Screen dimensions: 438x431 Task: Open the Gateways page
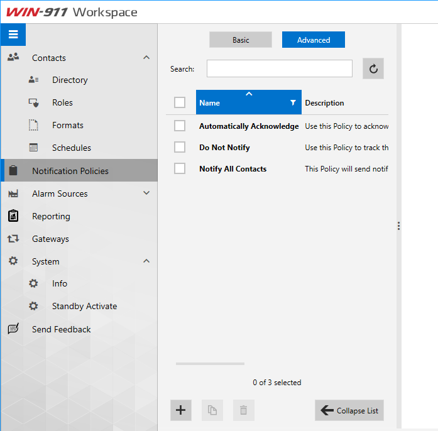coord(50,239)
